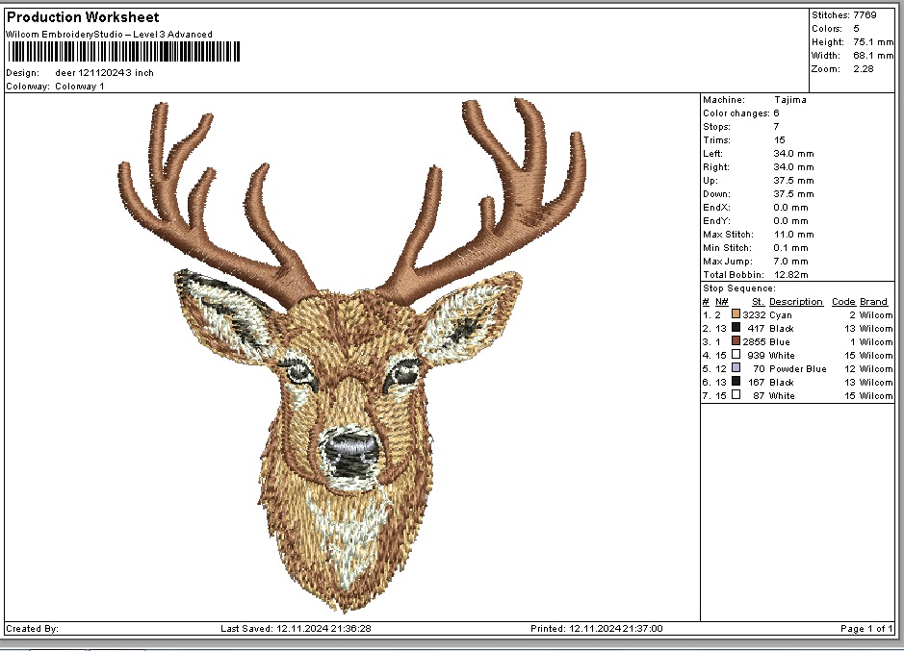
Task: Click the Brand column header
Action: (873, 302)
